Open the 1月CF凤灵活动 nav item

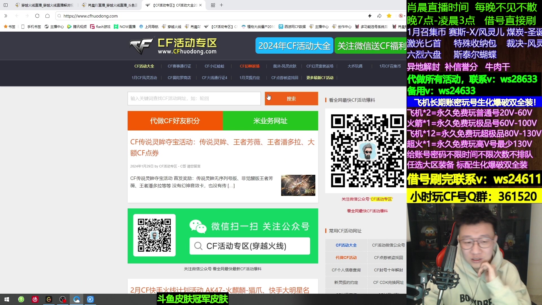pyautogui.click(x=144, y=78)
